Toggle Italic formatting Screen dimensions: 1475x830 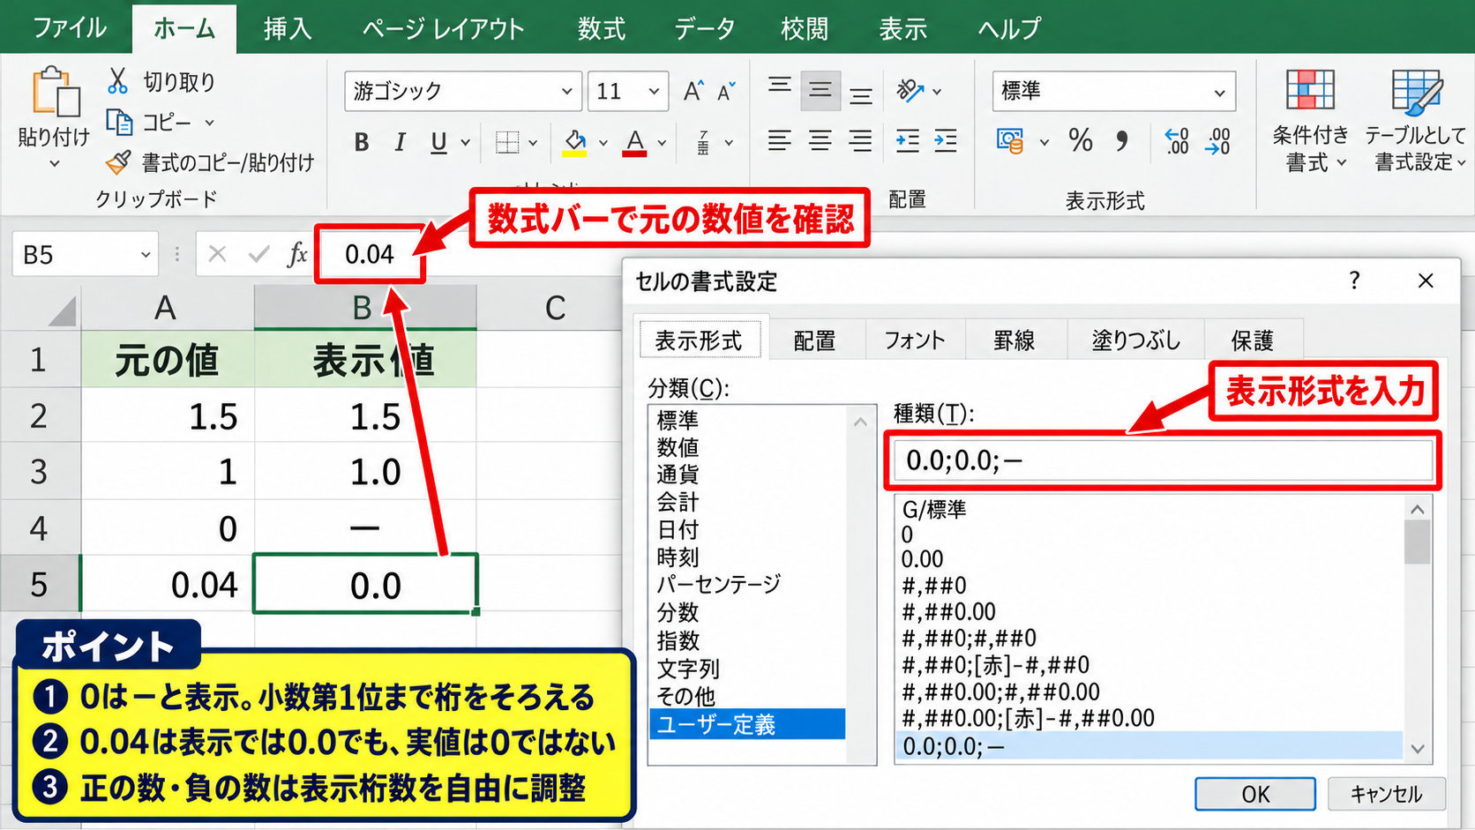coord(400,142)
